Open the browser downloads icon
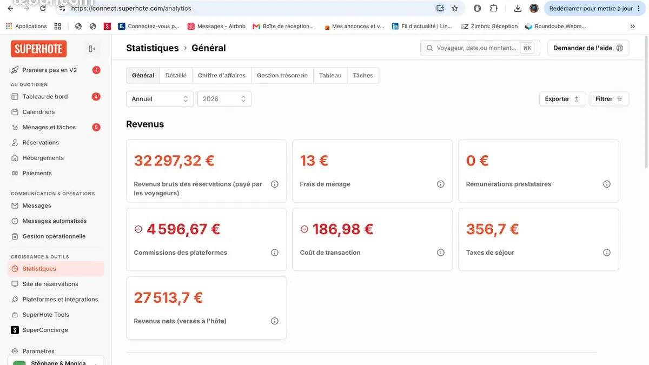The width and height of the screenshot is (649, 365). click(518, 8)
